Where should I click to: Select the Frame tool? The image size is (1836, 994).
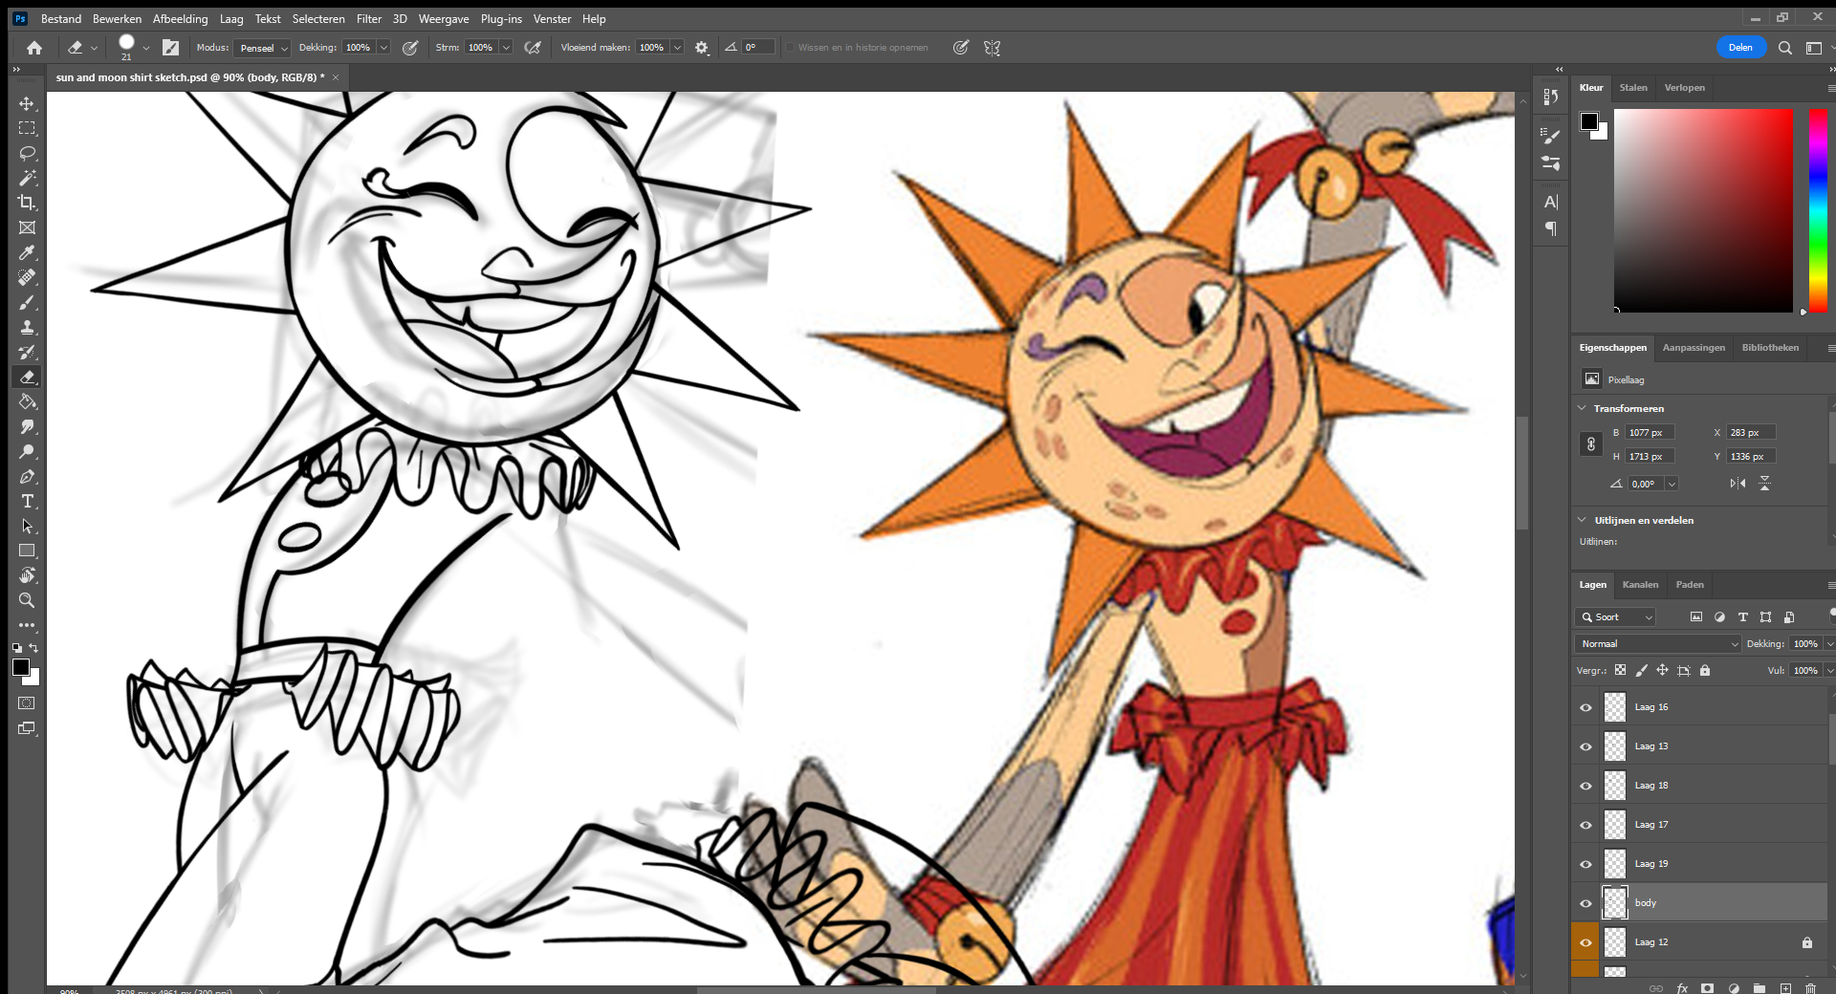[x=27, y=227]
